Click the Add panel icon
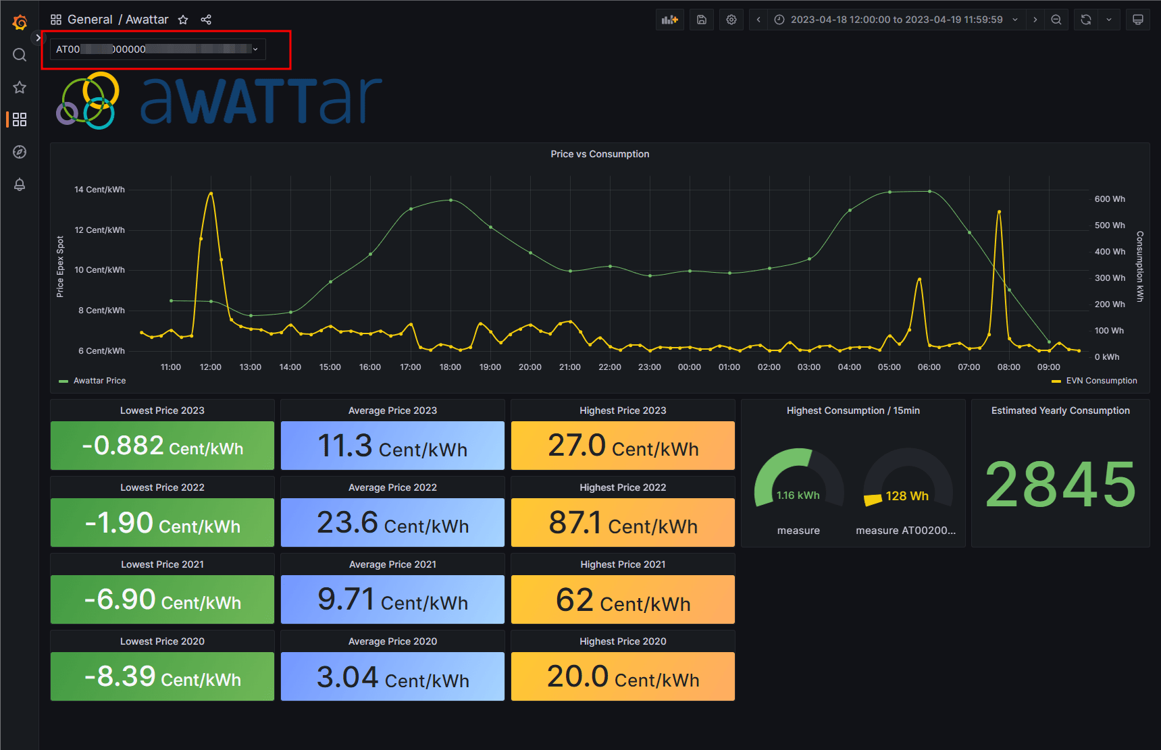Viewport: 1161px width, 750px height. (669, 20)
